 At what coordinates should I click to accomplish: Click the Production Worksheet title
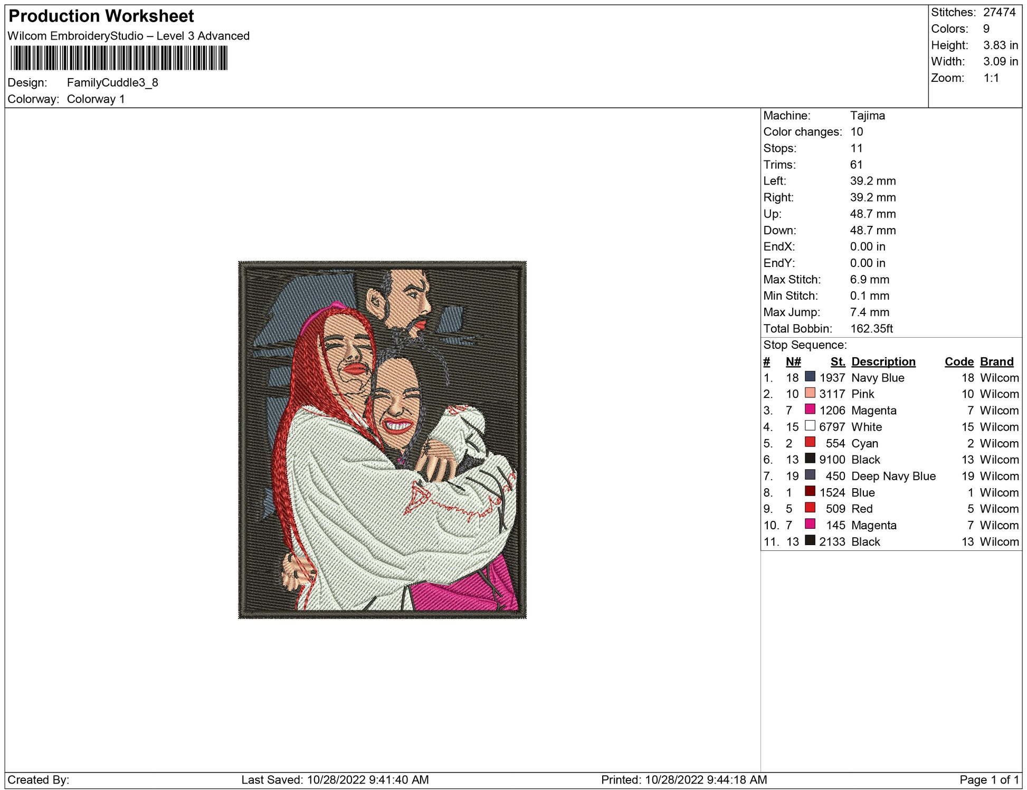pos(101,16)
